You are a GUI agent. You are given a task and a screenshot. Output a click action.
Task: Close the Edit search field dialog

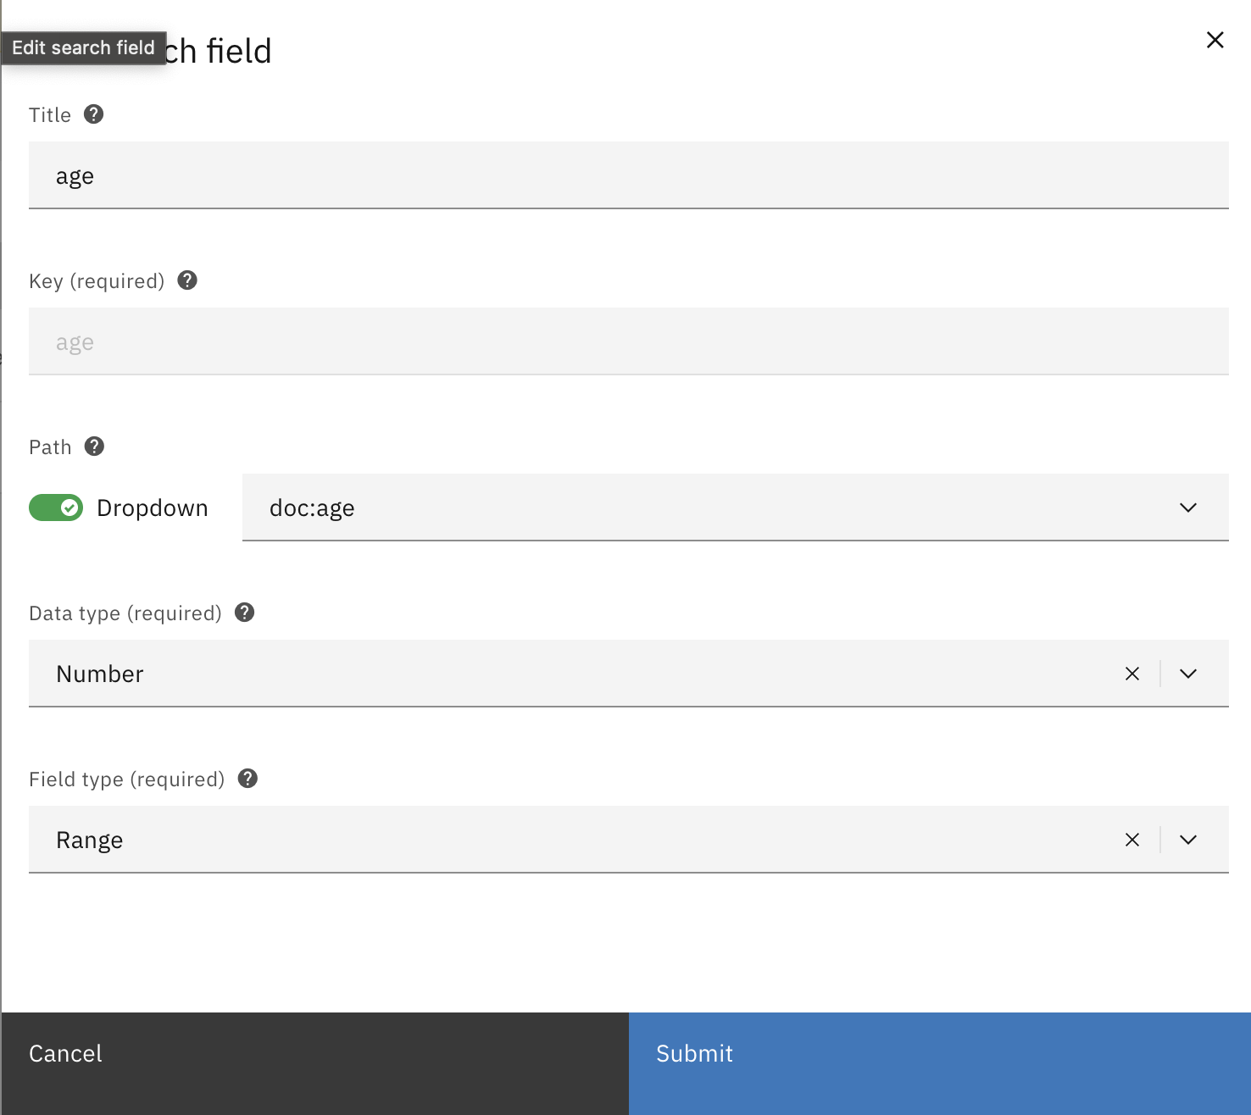[x=1215, y=40]
